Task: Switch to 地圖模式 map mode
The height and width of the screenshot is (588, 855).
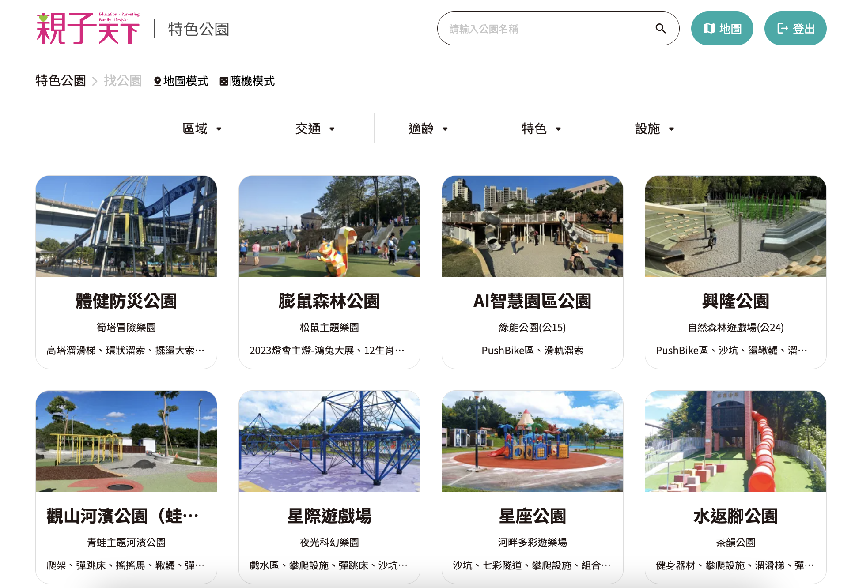Action: point(181,81)
